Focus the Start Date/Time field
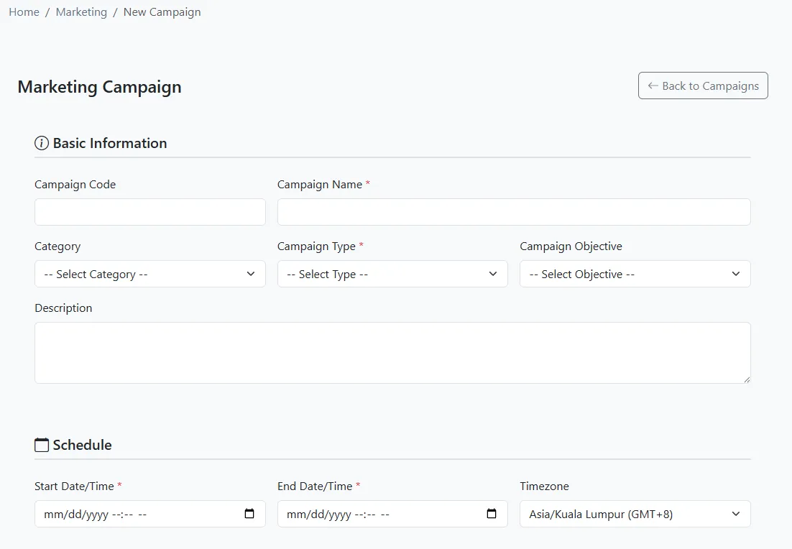 click(x=150, y=514)
